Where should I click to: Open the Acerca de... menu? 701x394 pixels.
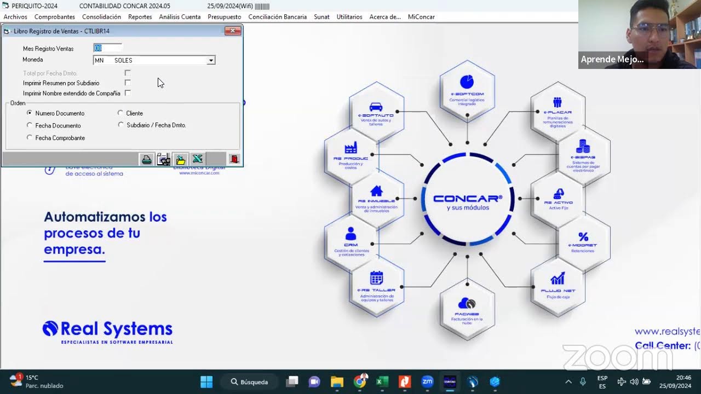click(385, 17)
